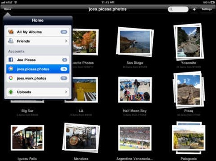Click the 11:43 AM clock in status bar
The width and height of the screenshot is (216, 161).
click(x=108, y=2)
